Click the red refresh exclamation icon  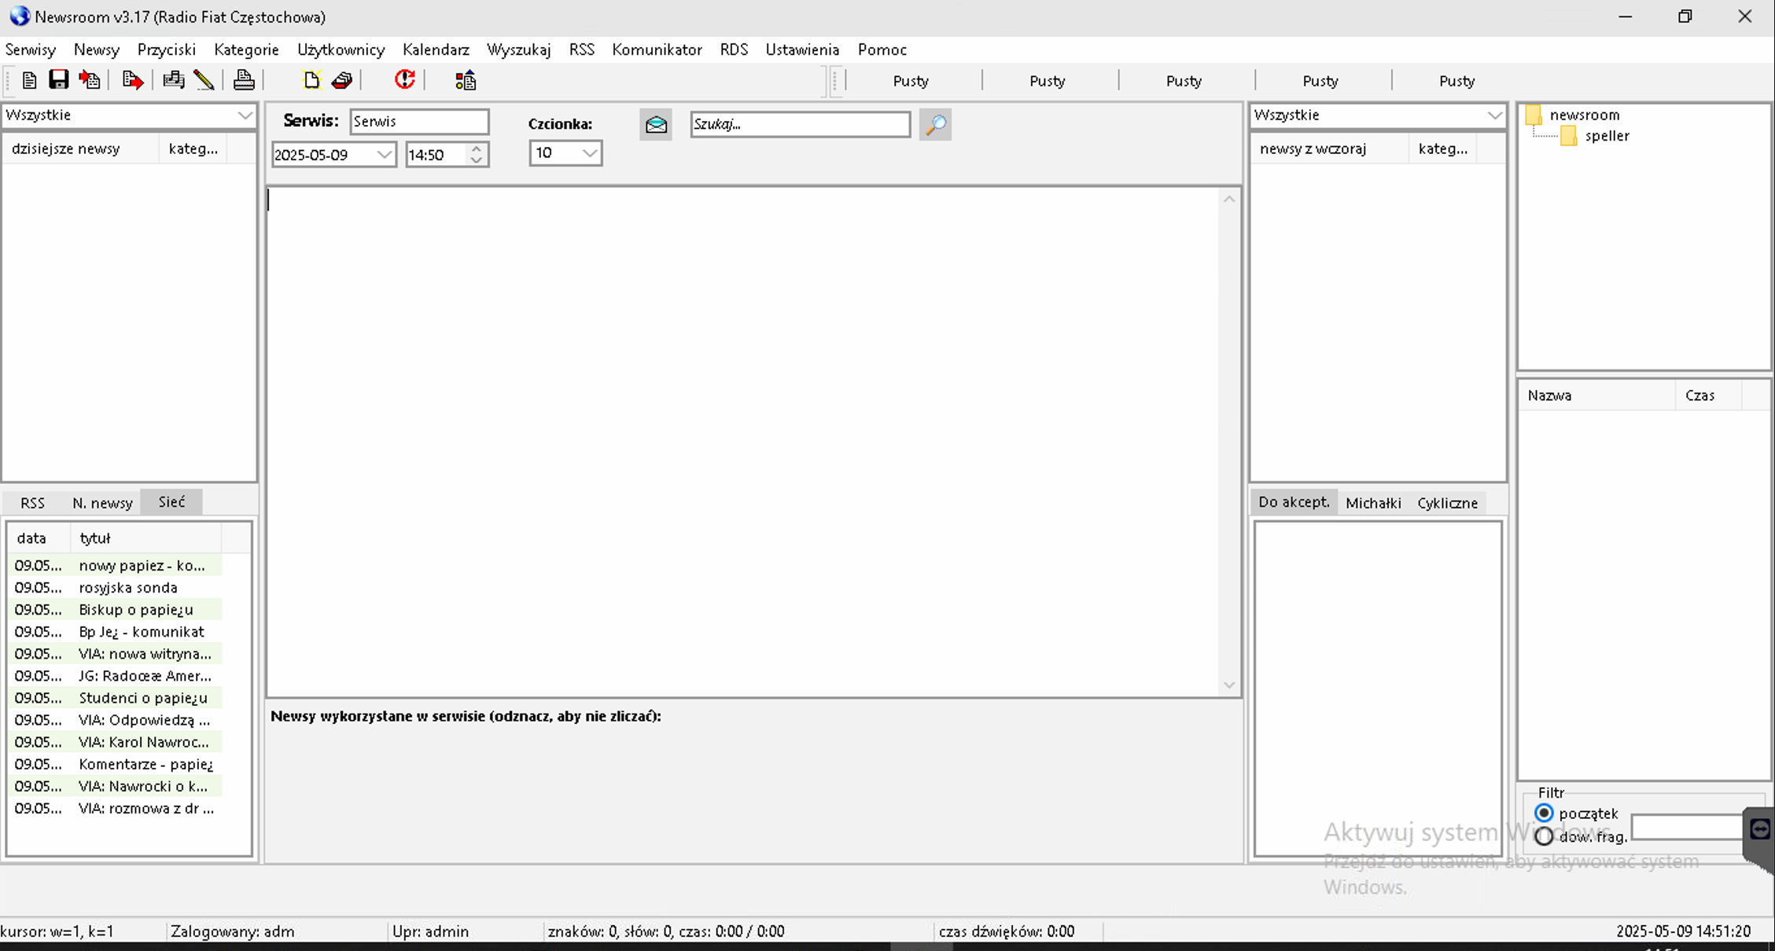(404, 80)
